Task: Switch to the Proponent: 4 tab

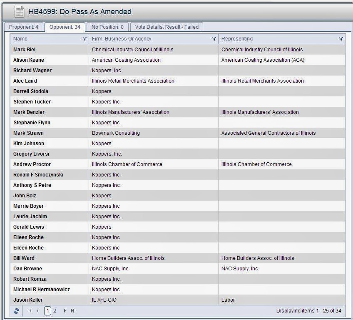Action: (x=24, y=27)
